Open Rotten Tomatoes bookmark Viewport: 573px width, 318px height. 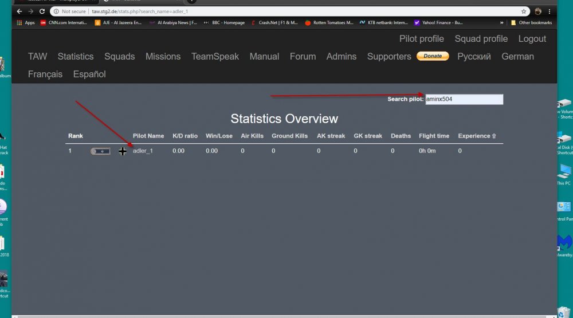pyautogui.click(x=329, y=23)
